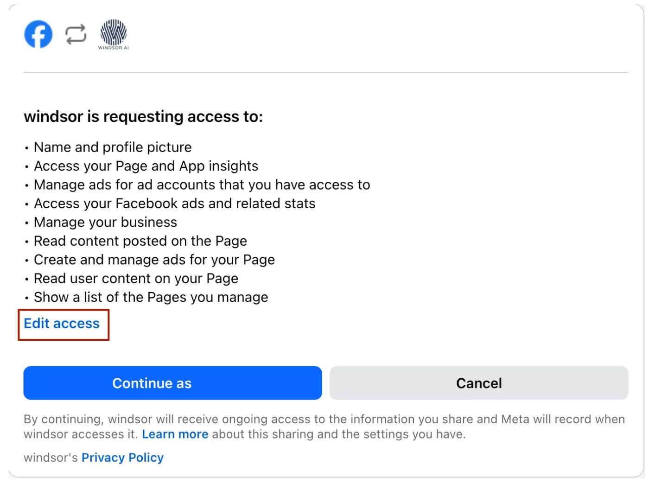Select the 'Manage ads for ad accounts' permission
This screenshot has width=649, height=484.
(202, 185)
